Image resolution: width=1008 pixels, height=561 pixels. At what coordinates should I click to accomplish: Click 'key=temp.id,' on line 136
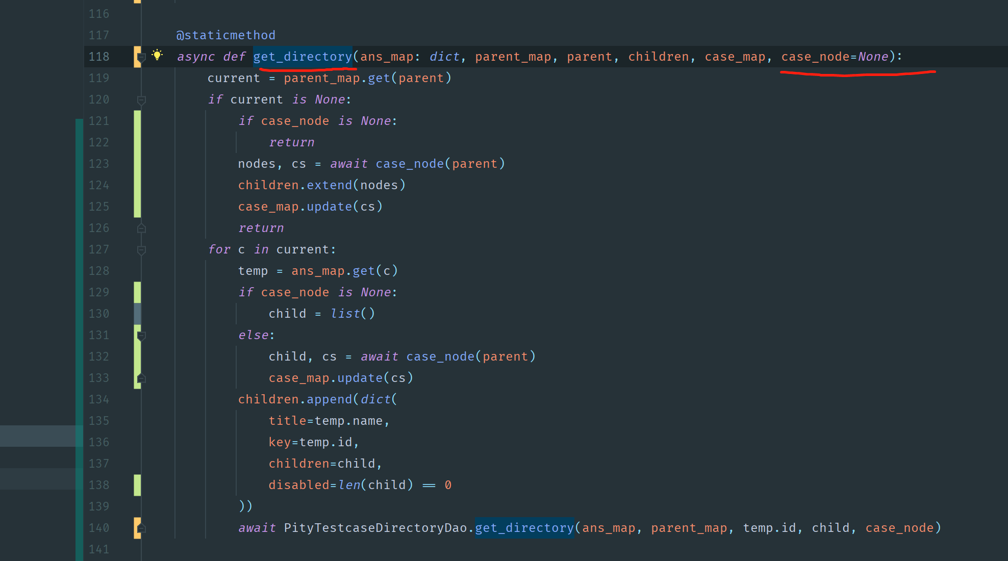pos(314,442)
